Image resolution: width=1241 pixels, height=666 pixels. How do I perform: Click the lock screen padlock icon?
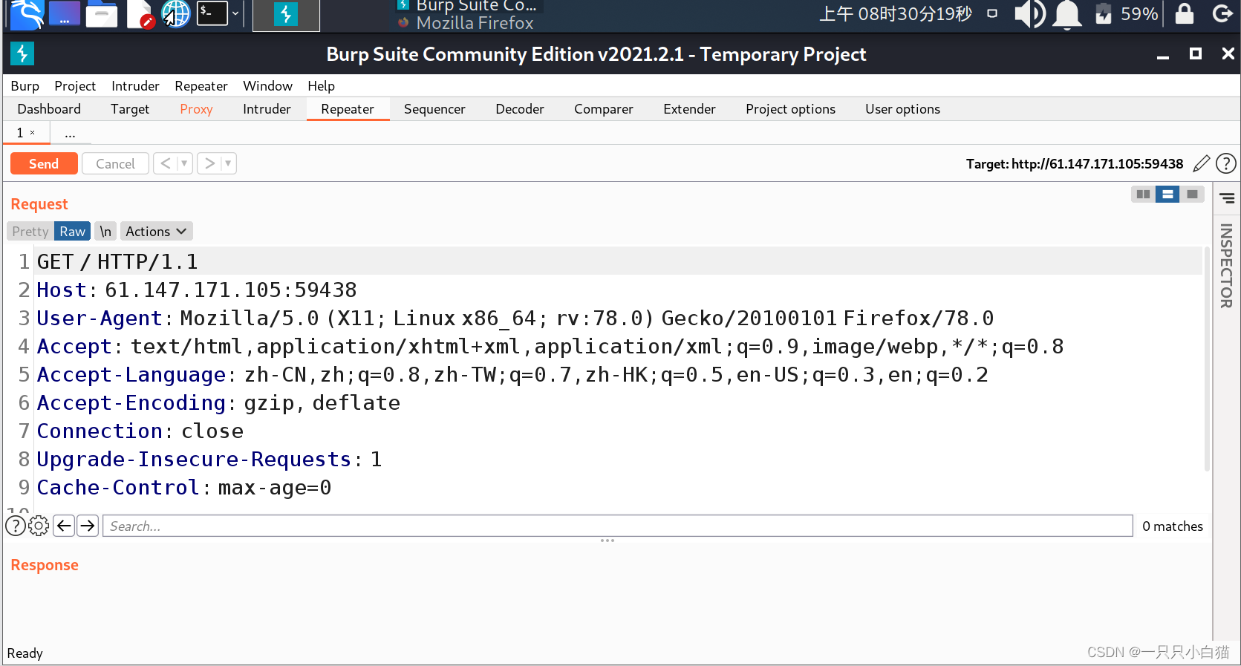tap(1185, 13)
